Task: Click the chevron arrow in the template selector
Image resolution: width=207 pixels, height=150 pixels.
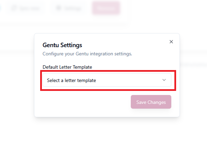Action: [x=164, y=80]
